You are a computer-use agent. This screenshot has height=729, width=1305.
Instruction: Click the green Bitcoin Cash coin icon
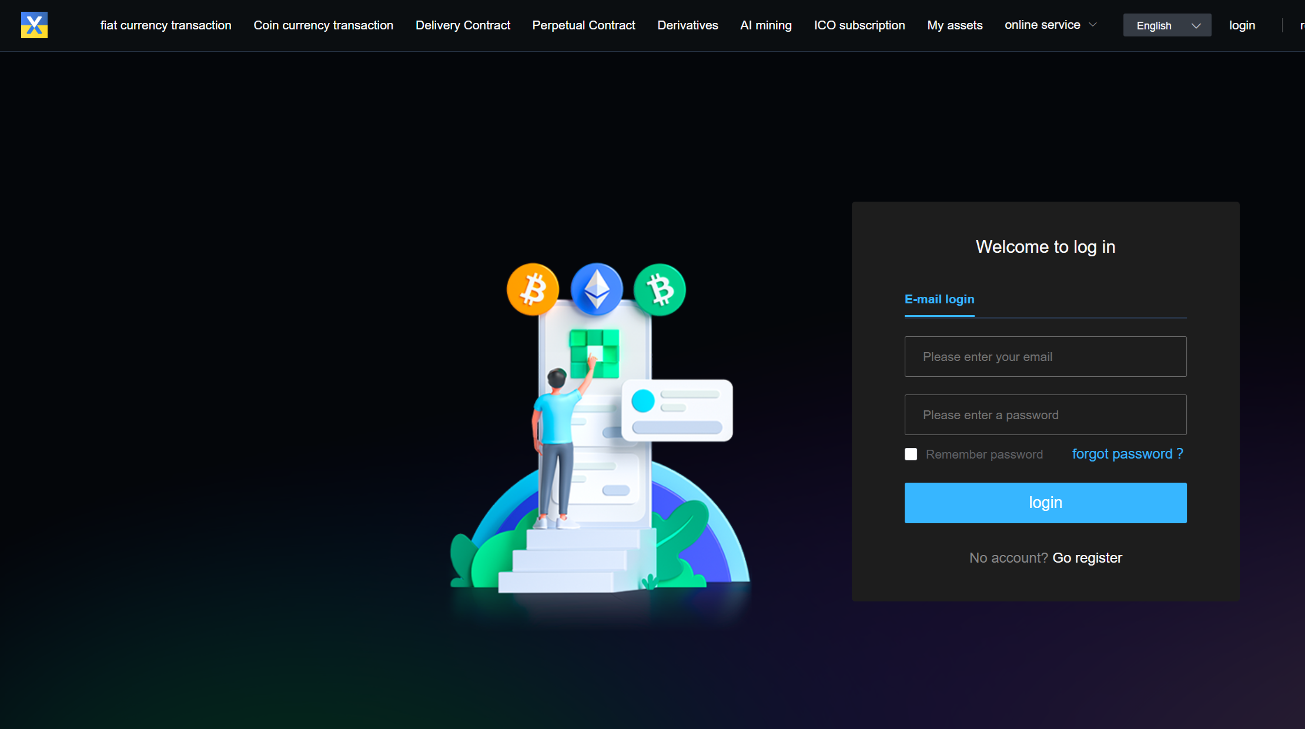[x=660, y=290]
